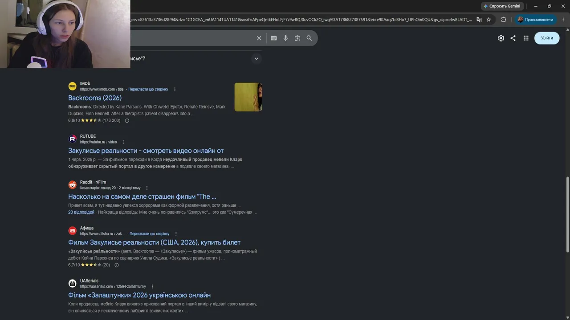This screenshot has height=320, width=570.
Task: Click the rutube.ru › video URL text
Action: tap(98, 142)
